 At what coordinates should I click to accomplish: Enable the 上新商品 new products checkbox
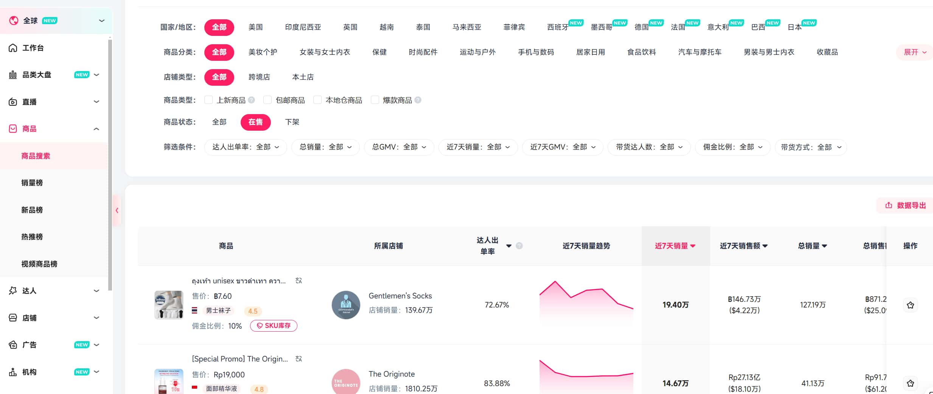208,100
